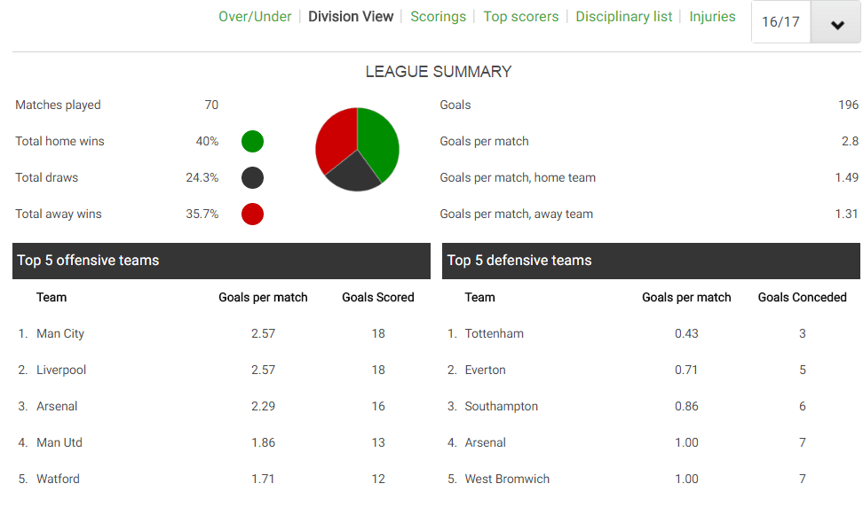Image resolution: width=863 pixels, height=515 pixels.
Task: Click the green home wins dot
Action: [253, 141]
